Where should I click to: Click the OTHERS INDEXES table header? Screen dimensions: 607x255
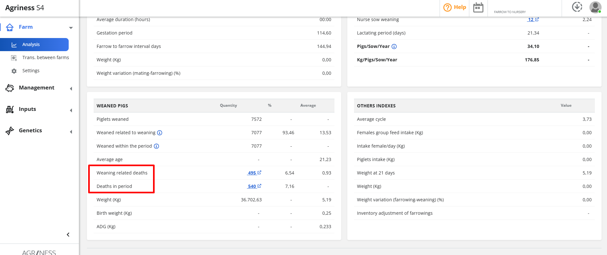376,106
